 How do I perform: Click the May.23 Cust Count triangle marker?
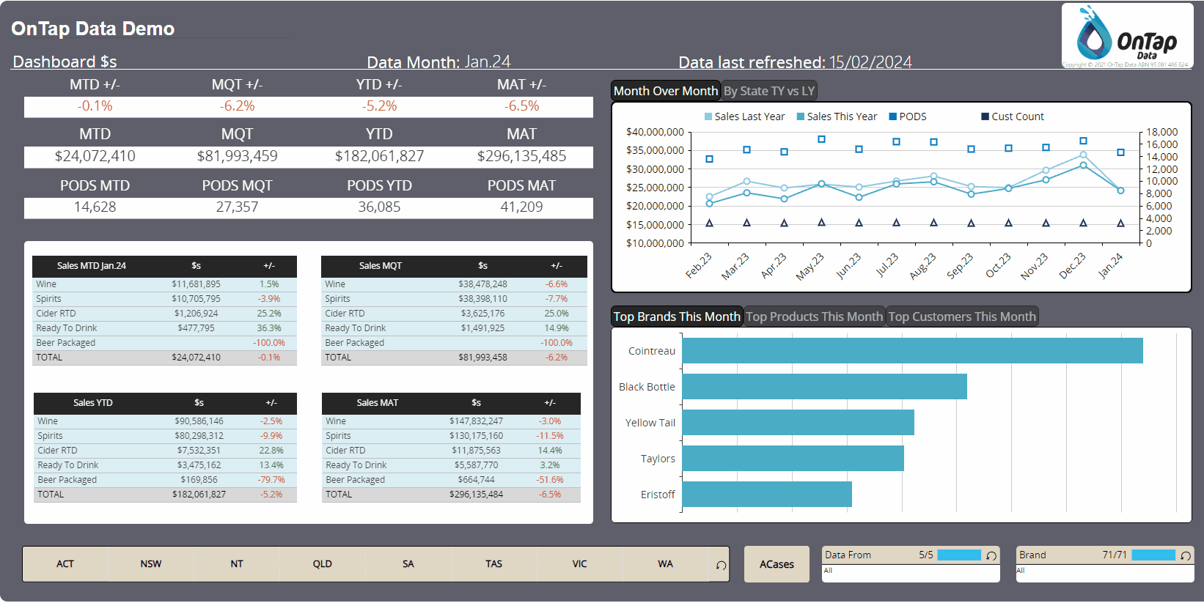(x=821, y=222)
